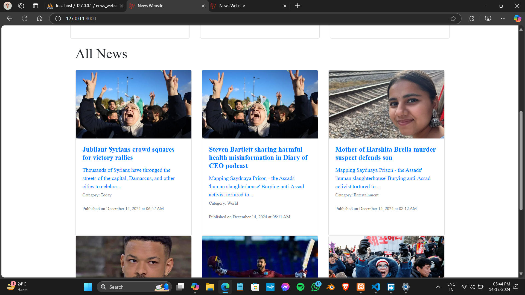
Task: Open the Windows Start menu
Action: coord(88,287)
